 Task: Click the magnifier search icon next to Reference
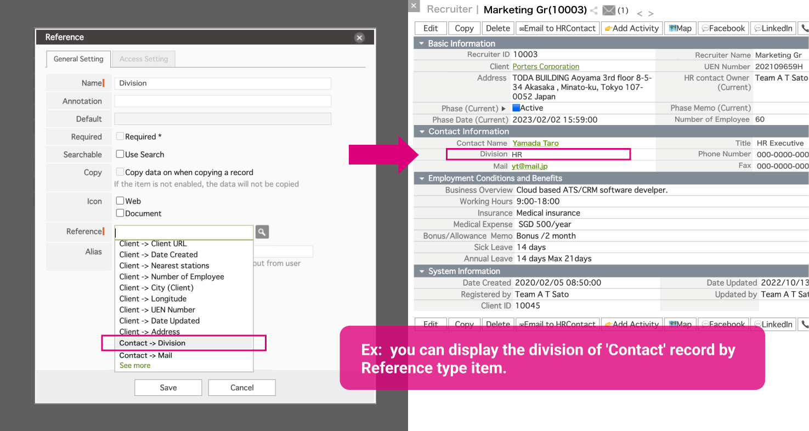262,232
